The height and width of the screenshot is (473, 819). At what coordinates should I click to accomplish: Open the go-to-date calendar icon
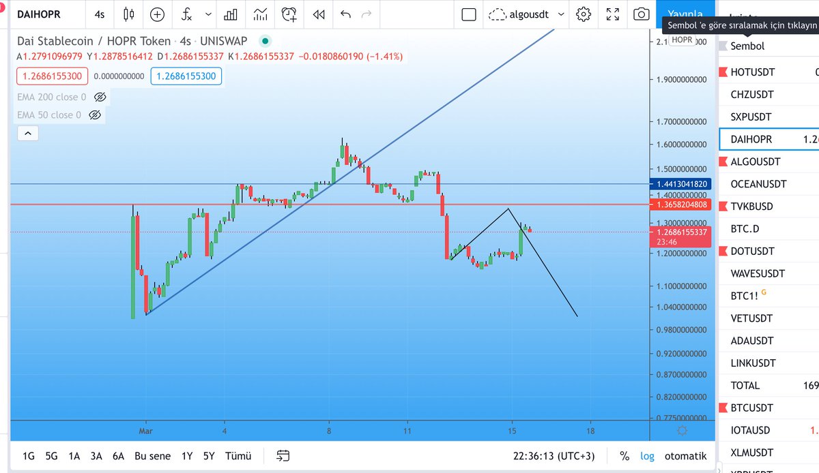click(283, 456)
